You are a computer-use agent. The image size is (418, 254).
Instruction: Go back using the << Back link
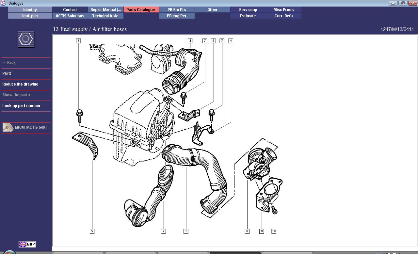9,63
